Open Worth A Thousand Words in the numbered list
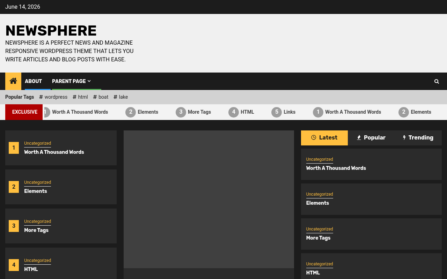This screenshot has width=447, height=279. [x=54, y=152]
